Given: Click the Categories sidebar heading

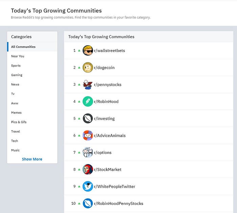Looking at the screenshot, I should click(21, 37).
